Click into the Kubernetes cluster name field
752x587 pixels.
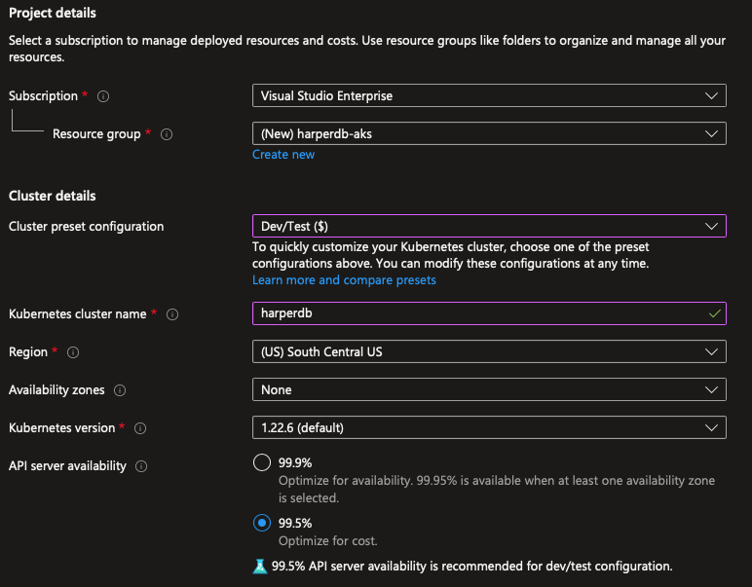[x=477, y=313]
